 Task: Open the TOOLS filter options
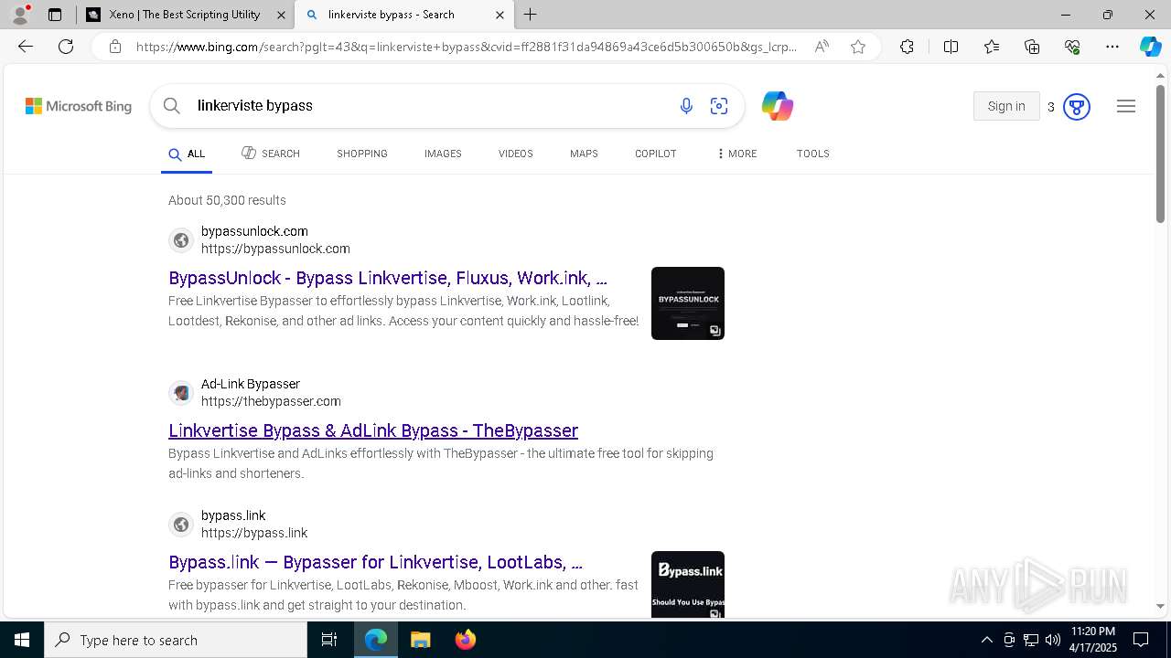pyautogui.click(x=813, y=154)
